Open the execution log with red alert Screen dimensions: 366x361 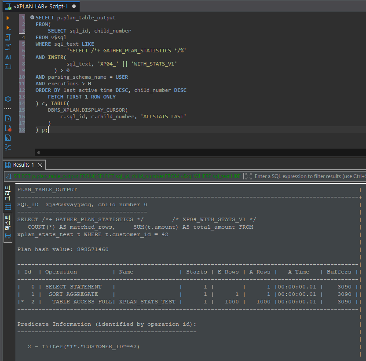[8, 128]
